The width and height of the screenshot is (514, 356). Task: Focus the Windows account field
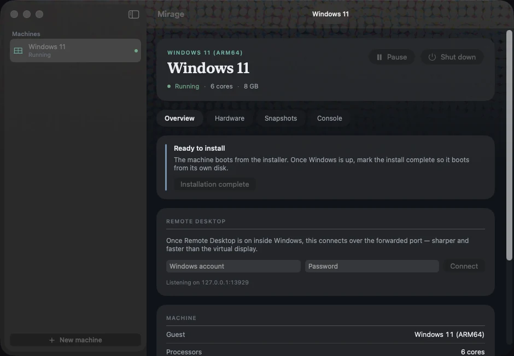(233, 266)
